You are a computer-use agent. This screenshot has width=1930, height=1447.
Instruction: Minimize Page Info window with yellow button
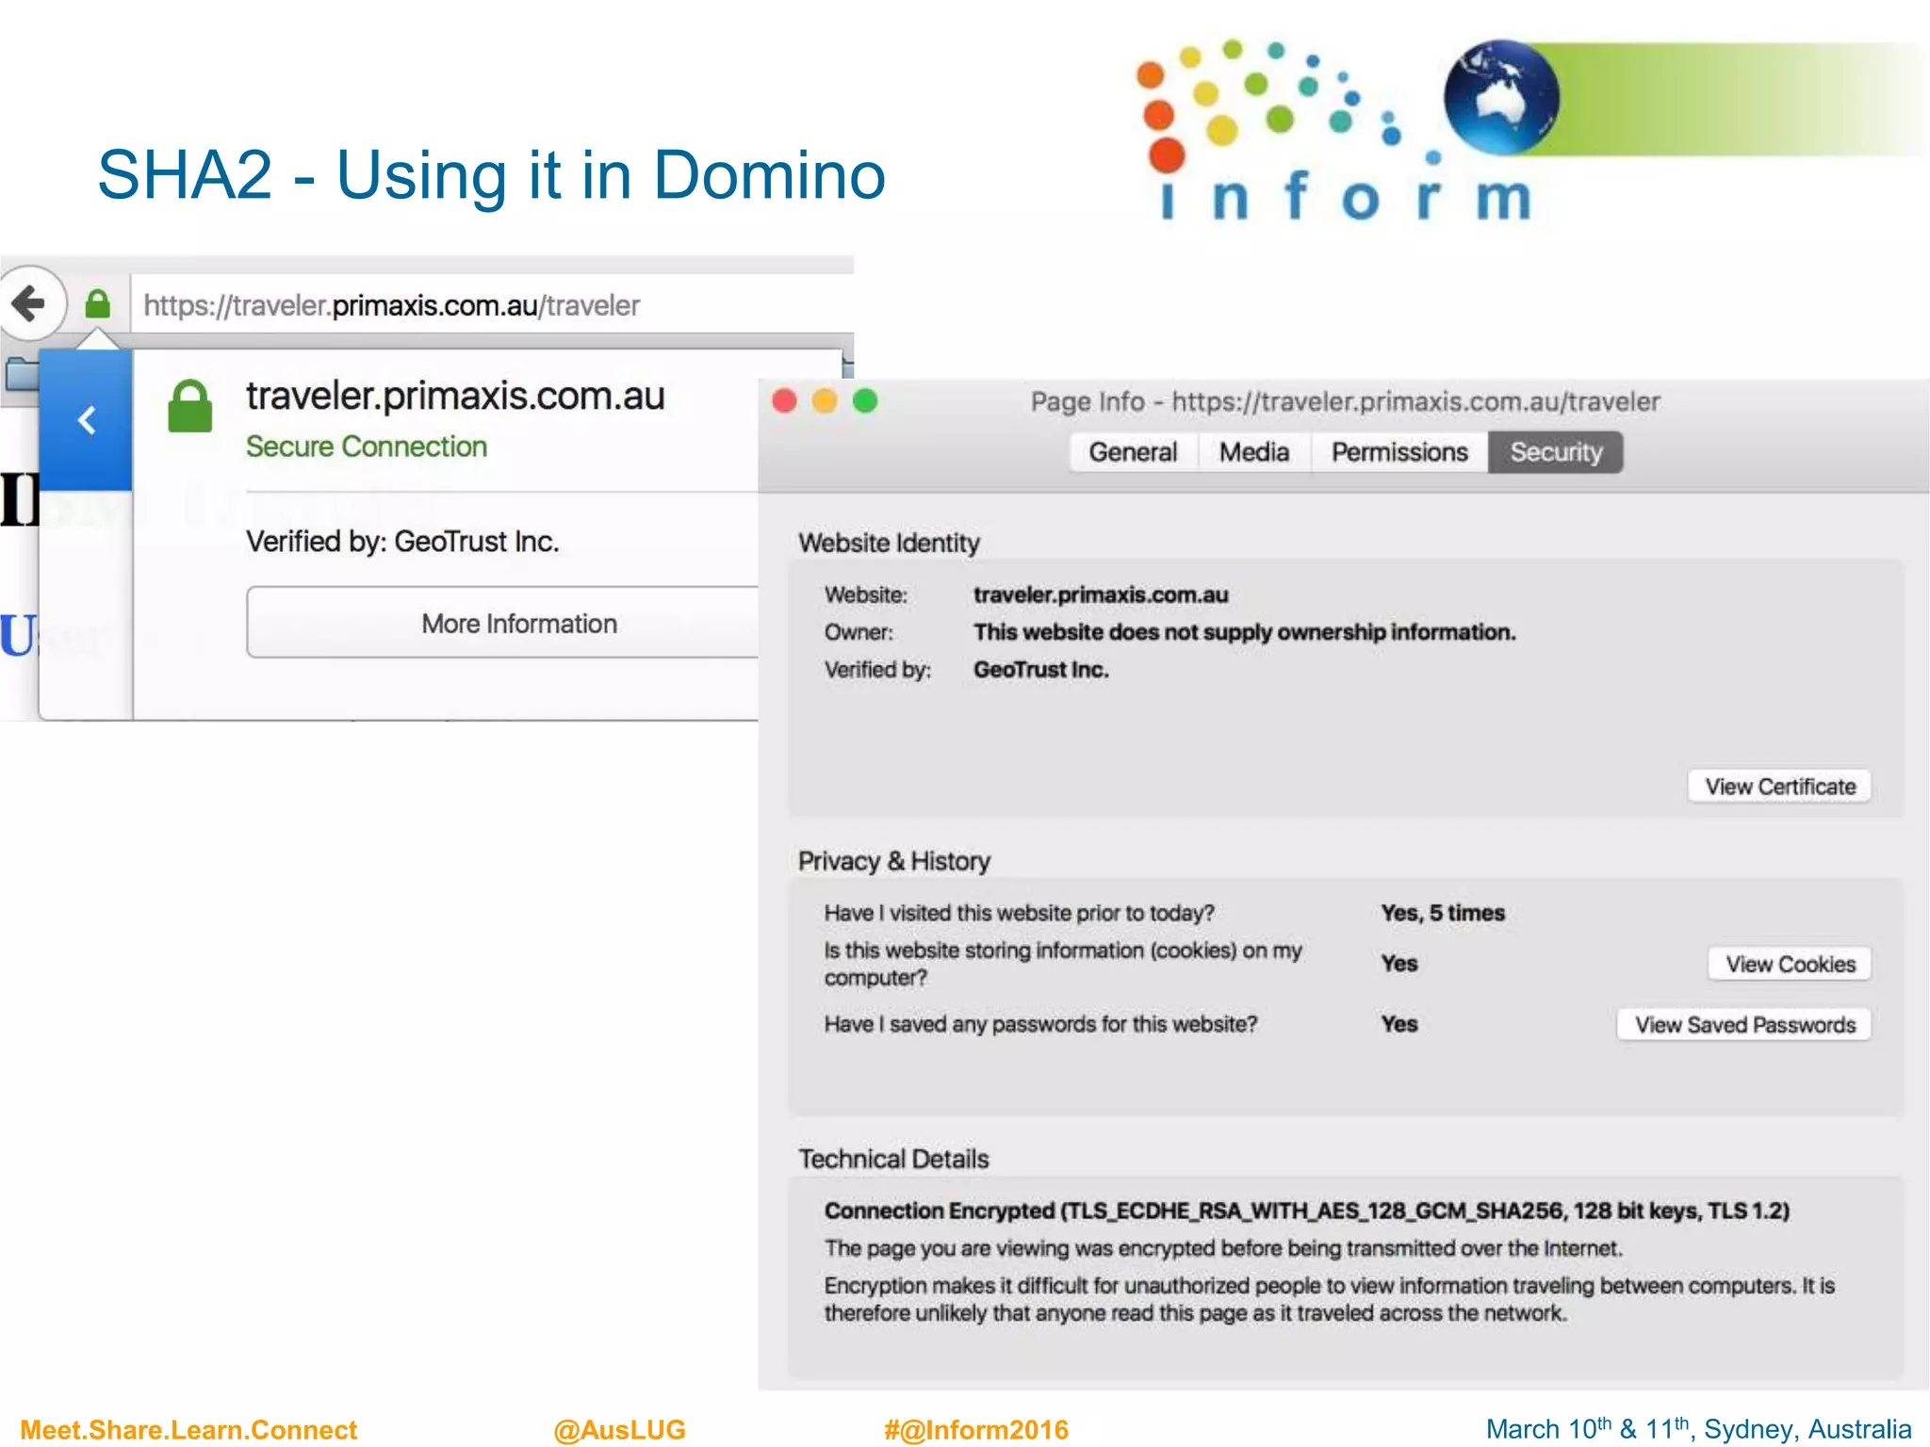click(x=825, y=401)
